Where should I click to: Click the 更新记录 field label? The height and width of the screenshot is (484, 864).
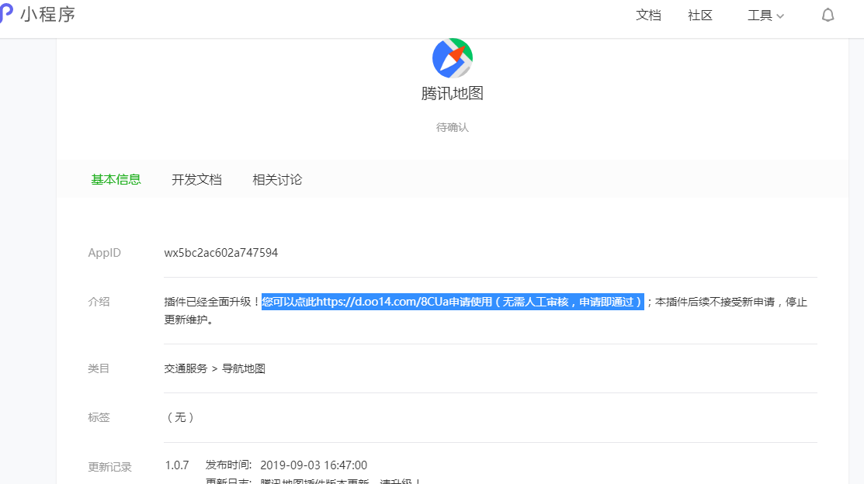tap(109, 467)
